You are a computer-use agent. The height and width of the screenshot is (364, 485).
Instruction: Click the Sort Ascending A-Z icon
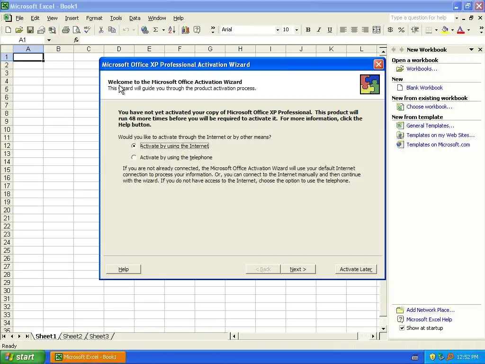[x=172, y=30]
